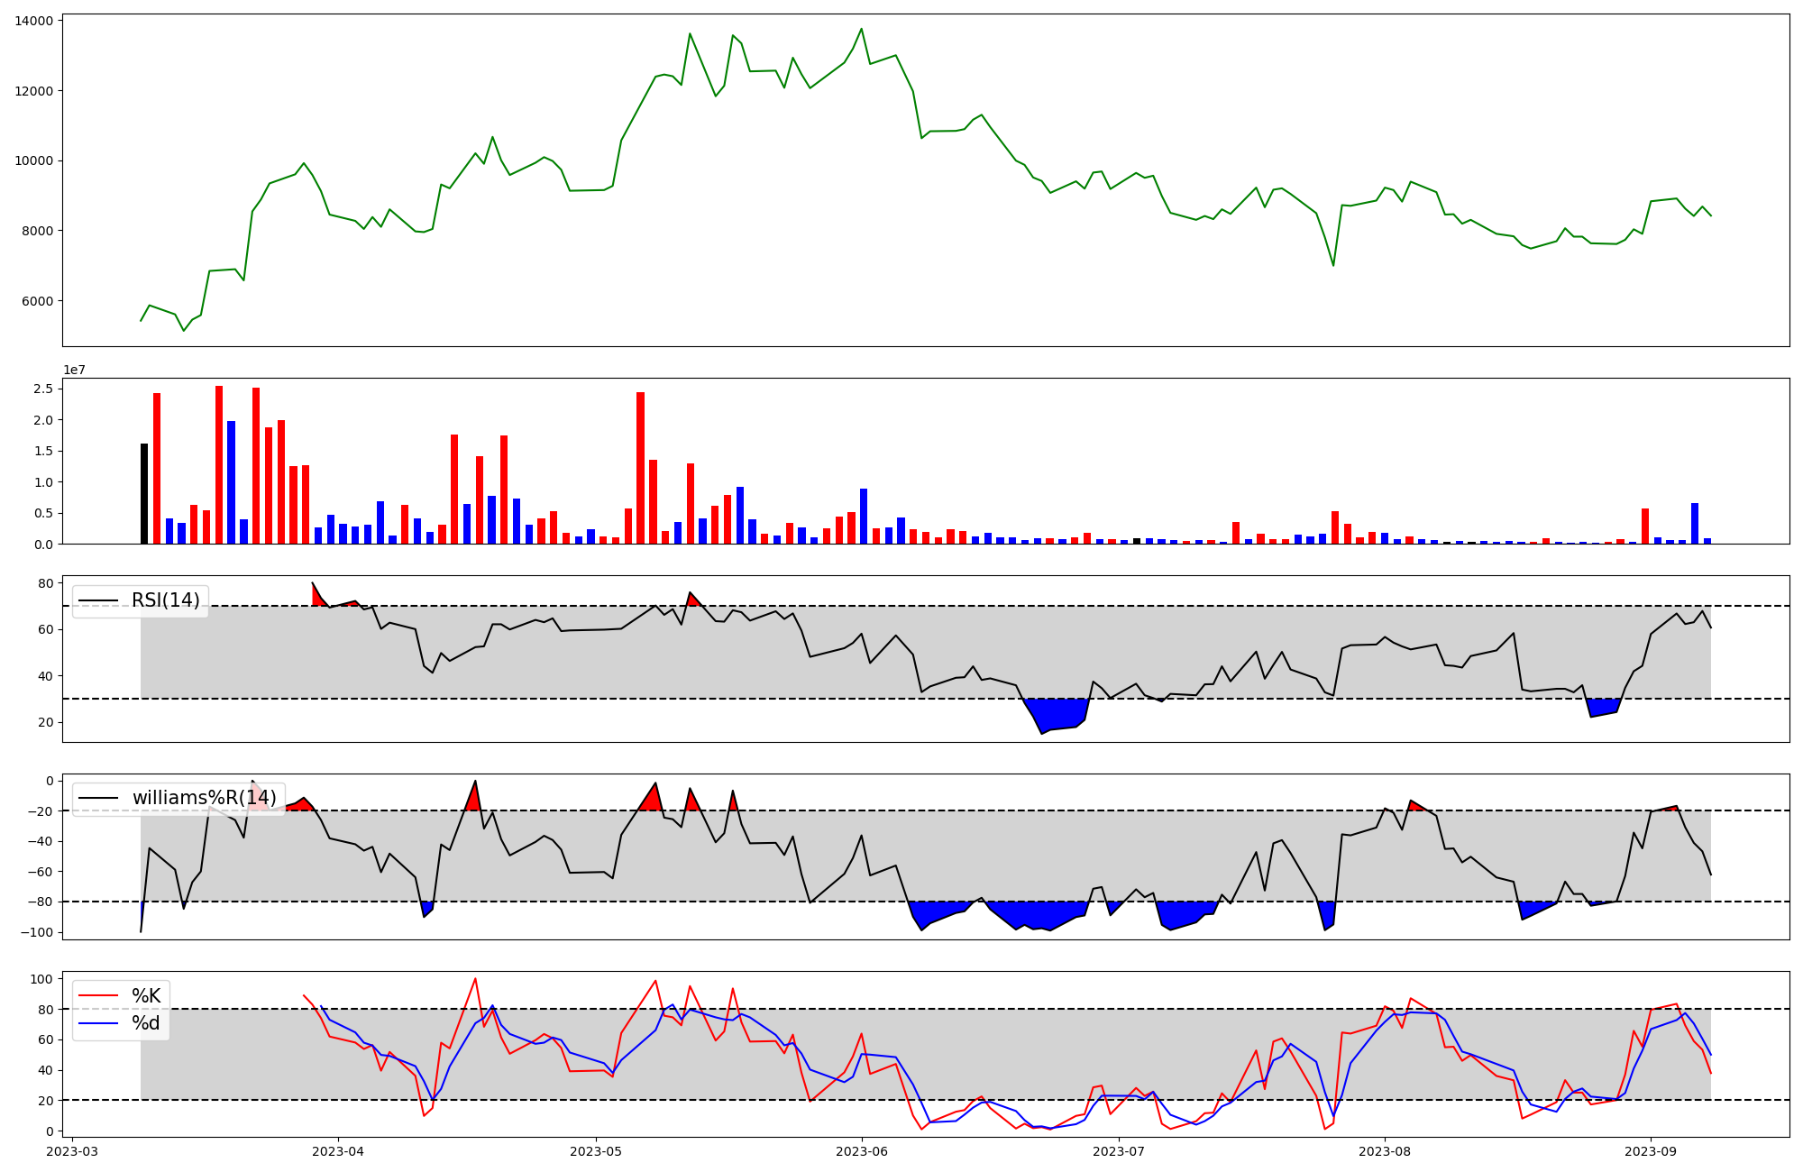The width and height of the screenshot is (1803, 1172).
Task: Click the 2023-06 x-axis date label
Action: tap(862, 1150)
